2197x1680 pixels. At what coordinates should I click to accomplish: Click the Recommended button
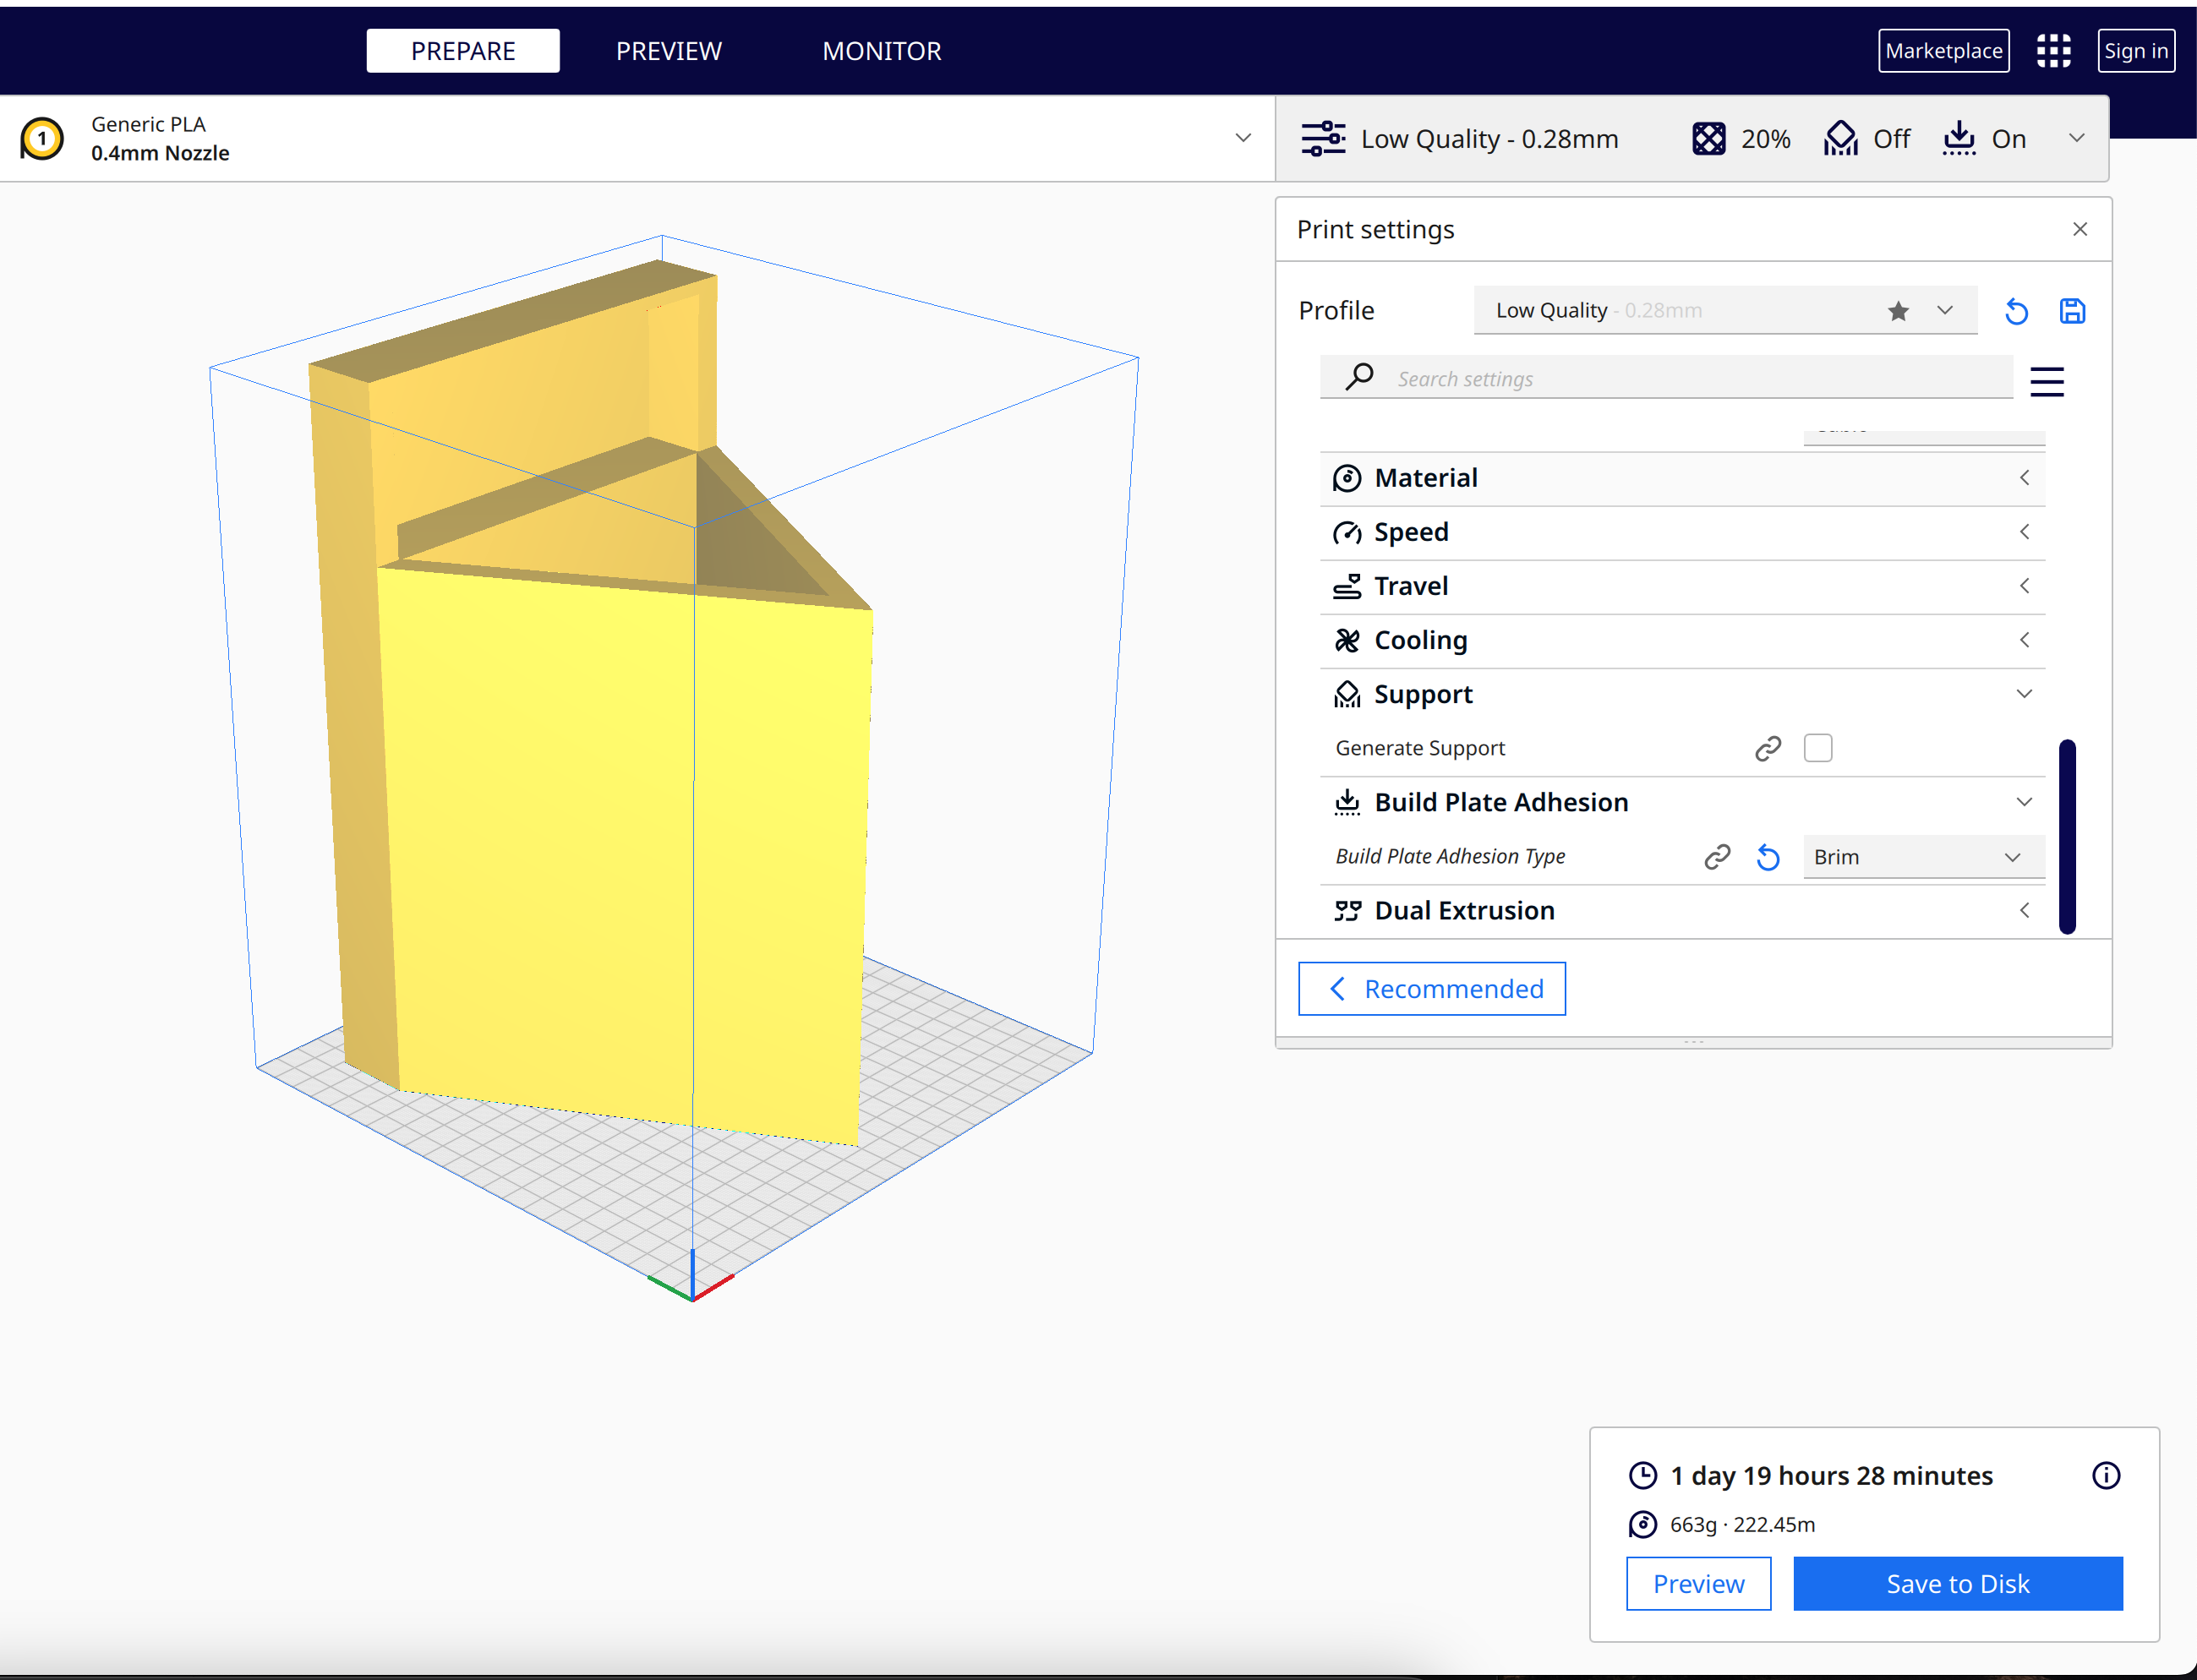(1430, 989)
